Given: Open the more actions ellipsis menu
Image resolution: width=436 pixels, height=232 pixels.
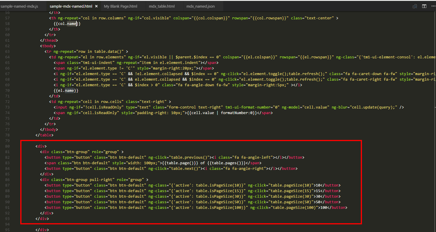Looking at the screenshot, I should click(x=433, y=6).
